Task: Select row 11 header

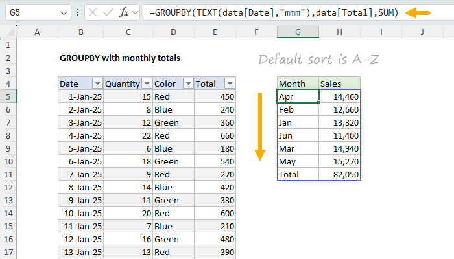Action: point(8,174)
